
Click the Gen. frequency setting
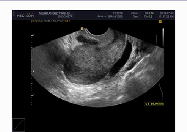click(x=135, y=16)
